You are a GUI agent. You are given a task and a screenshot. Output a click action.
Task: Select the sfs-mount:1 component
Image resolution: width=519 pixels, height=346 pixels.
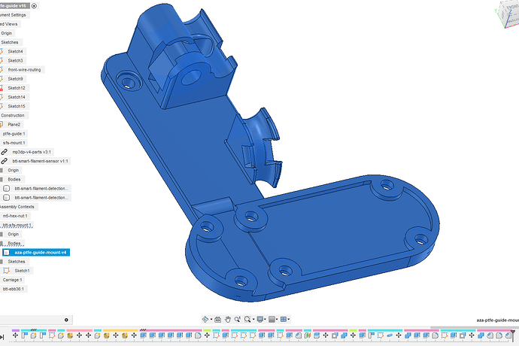[14, 143]
